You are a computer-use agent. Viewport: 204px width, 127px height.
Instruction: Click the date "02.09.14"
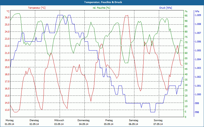pyautogui.click(x=34, y=124)
